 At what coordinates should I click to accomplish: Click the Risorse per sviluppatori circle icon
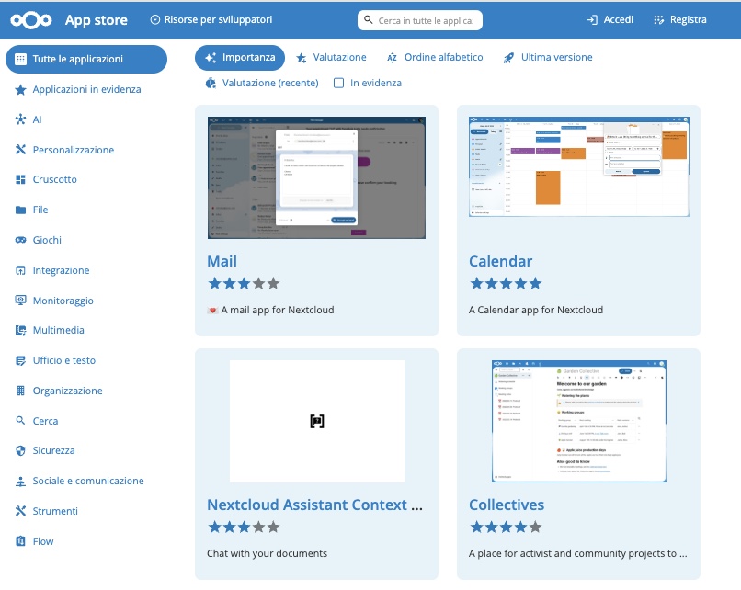[x=155, y=20]
